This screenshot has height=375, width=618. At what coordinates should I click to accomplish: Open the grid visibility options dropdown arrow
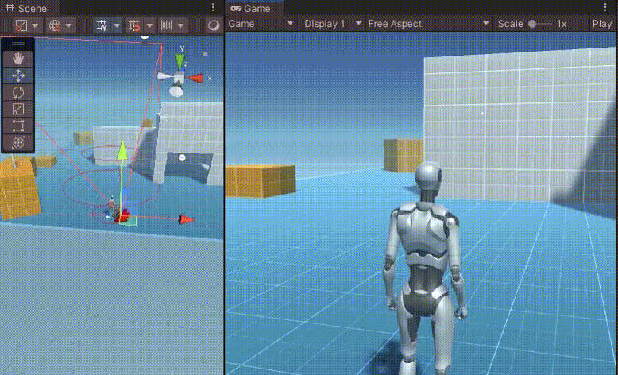coord(118,25)
